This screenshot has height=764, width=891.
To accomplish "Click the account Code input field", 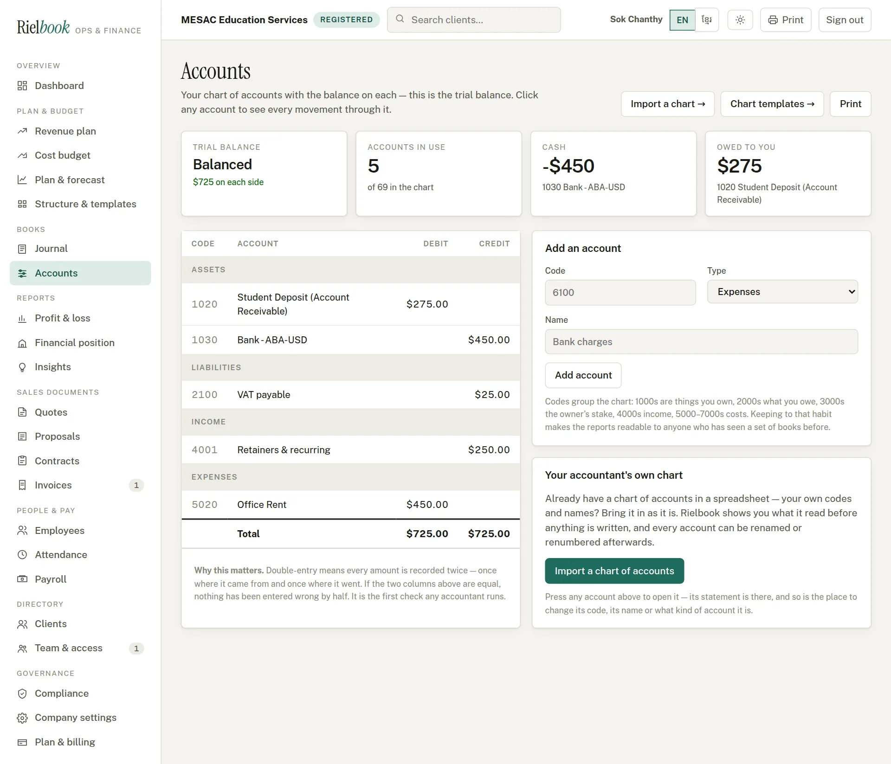I will point(620,293).
